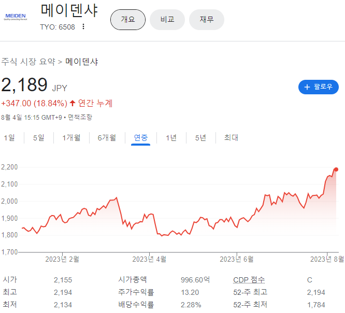Click the 52-주 최고 label
The width and height of the screenshot is (345, 313).
pos(250,292)
